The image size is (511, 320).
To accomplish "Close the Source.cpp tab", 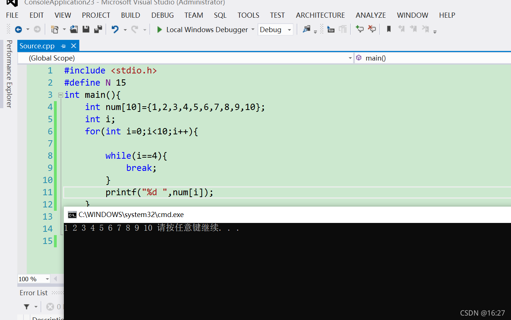I will 73,46.
